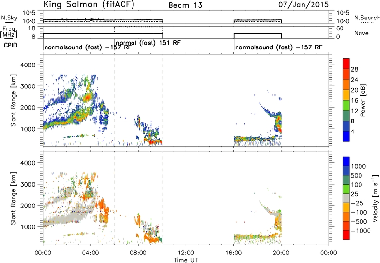The width and height of the screenshot is (380, 263).
Task: Click the power panel 4000 range tick label
Action: [28, 65]
